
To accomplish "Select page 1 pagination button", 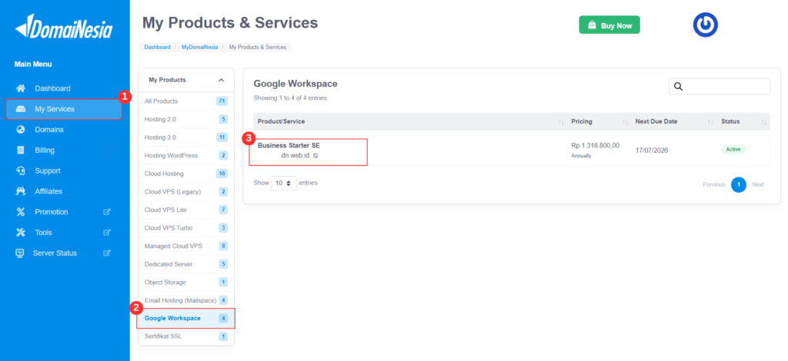I will coord(738,184).
